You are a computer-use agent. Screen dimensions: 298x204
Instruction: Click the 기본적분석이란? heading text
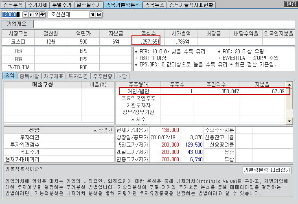[x=24, y=169]
